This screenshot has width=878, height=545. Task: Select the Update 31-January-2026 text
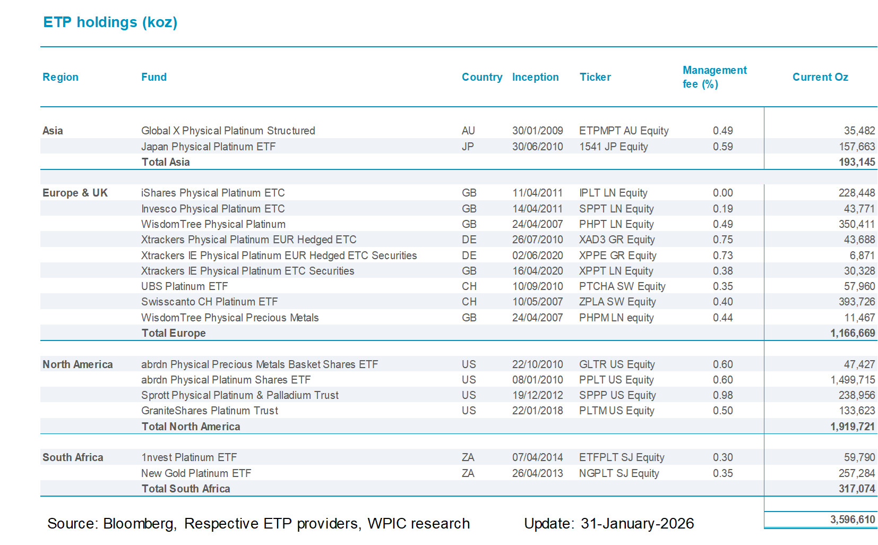tap(608, 524)
